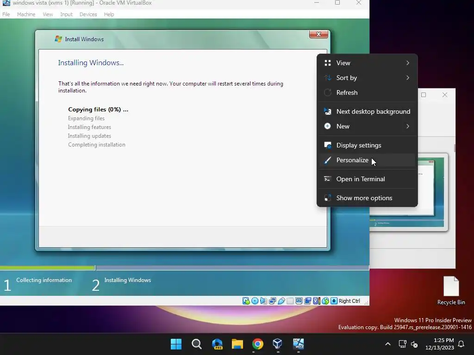474x355 pixels.
Task: Click the VirtualBox window resize grip corner
Action: [x=366, y=302]
